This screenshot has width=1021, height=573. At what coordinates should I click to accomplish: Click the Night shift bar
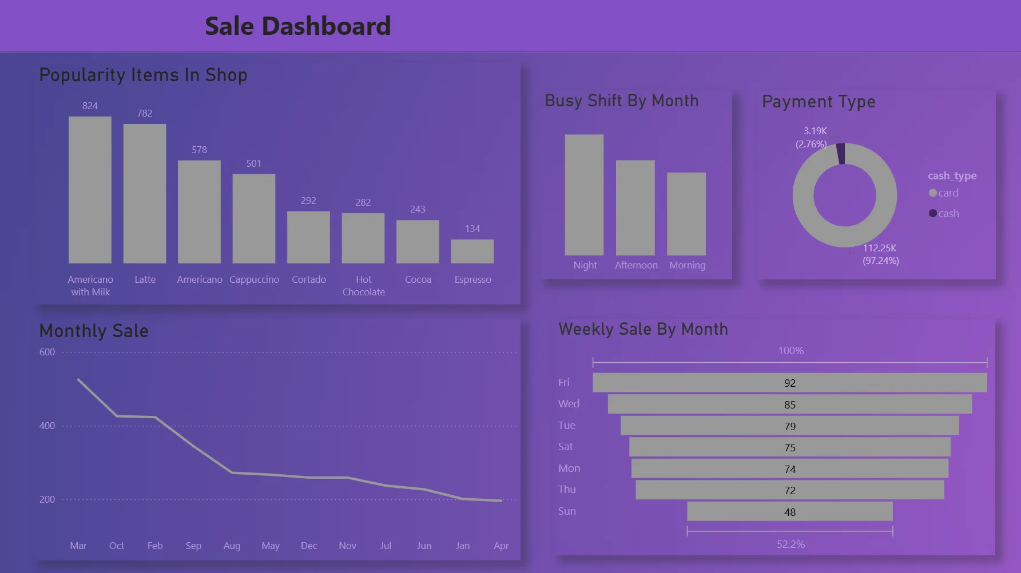(585, 197)
